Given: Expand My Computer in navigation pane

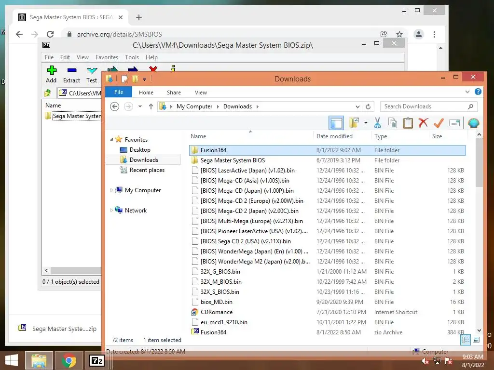Looking at the screenshot, I should point(111,190).
